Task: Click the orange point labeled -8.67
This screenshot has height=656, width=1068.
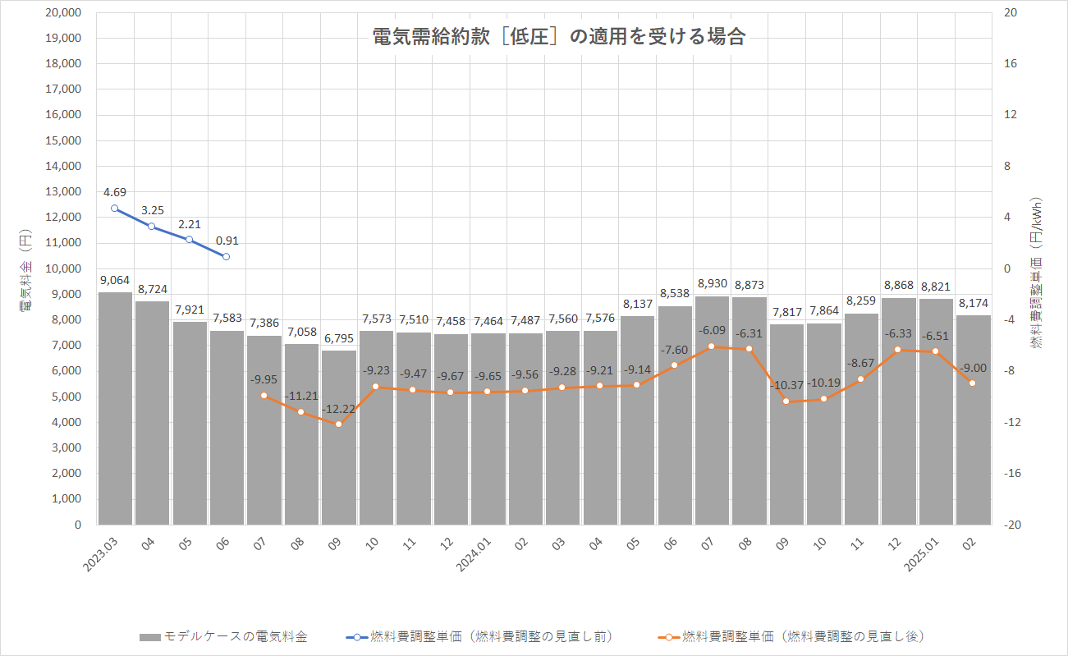Action: (x=861, y=379)
